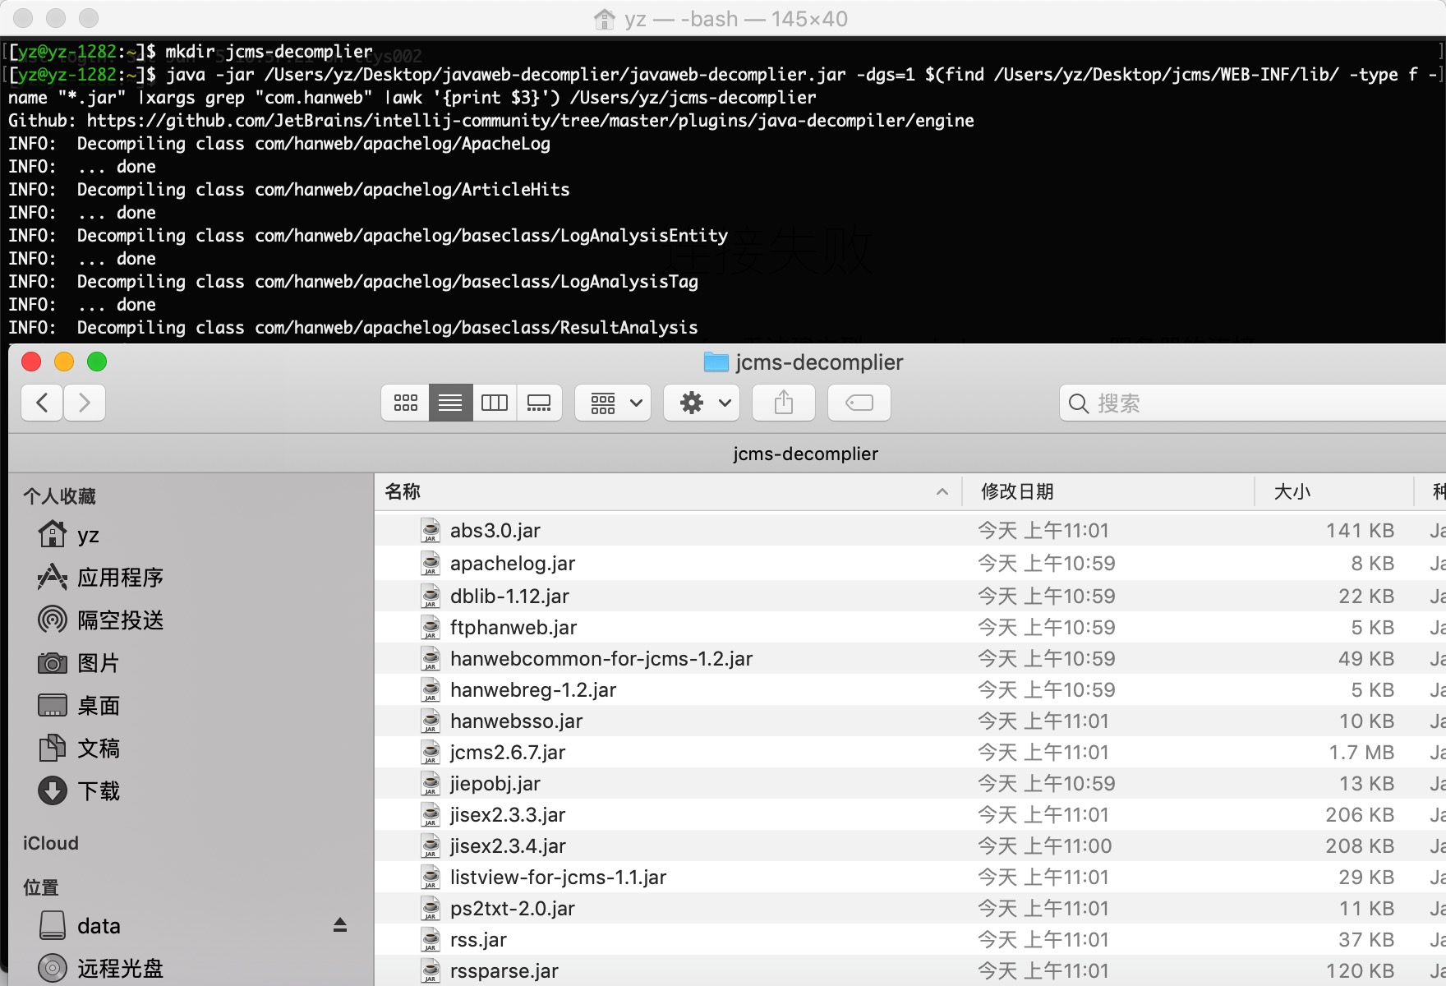Select the jcms2.6.7.jar file
This screenshot has width=1446, height=986.
point(507,753)
